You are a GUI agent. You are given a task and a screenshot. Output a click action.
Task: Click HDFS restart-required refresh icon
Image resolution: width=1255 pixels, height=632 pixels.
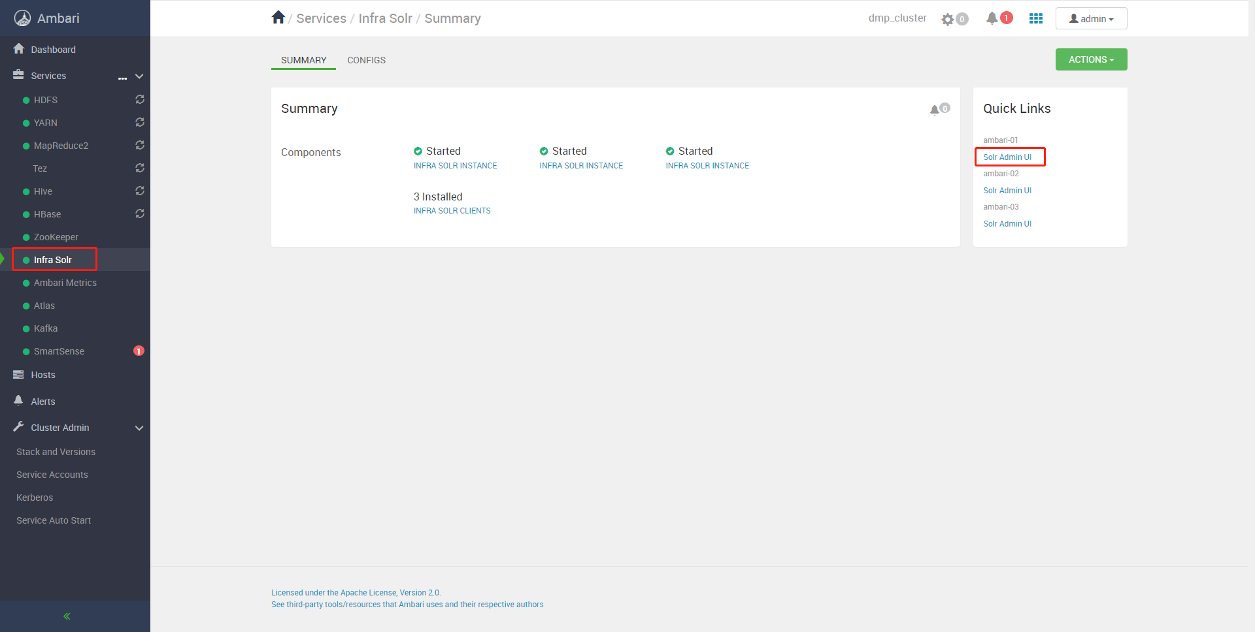click(x=140, y=99)
